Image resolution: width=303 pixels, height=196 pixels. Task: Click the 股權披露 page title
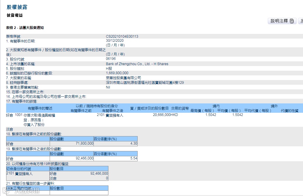[x=17, y=7]
